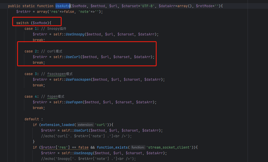Click the UseSnoopy method call
The height and width of the screenshot is (162, 268).
pyautogui.click(x=75, y=34)
